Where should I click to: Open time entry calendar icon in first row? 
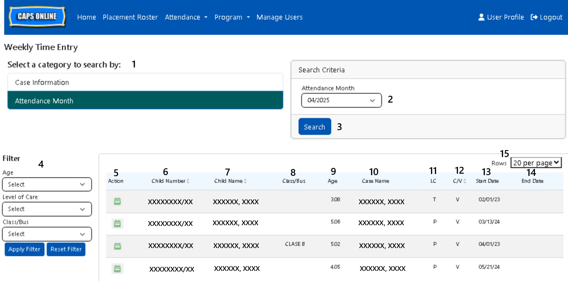[x=117, y=201]
